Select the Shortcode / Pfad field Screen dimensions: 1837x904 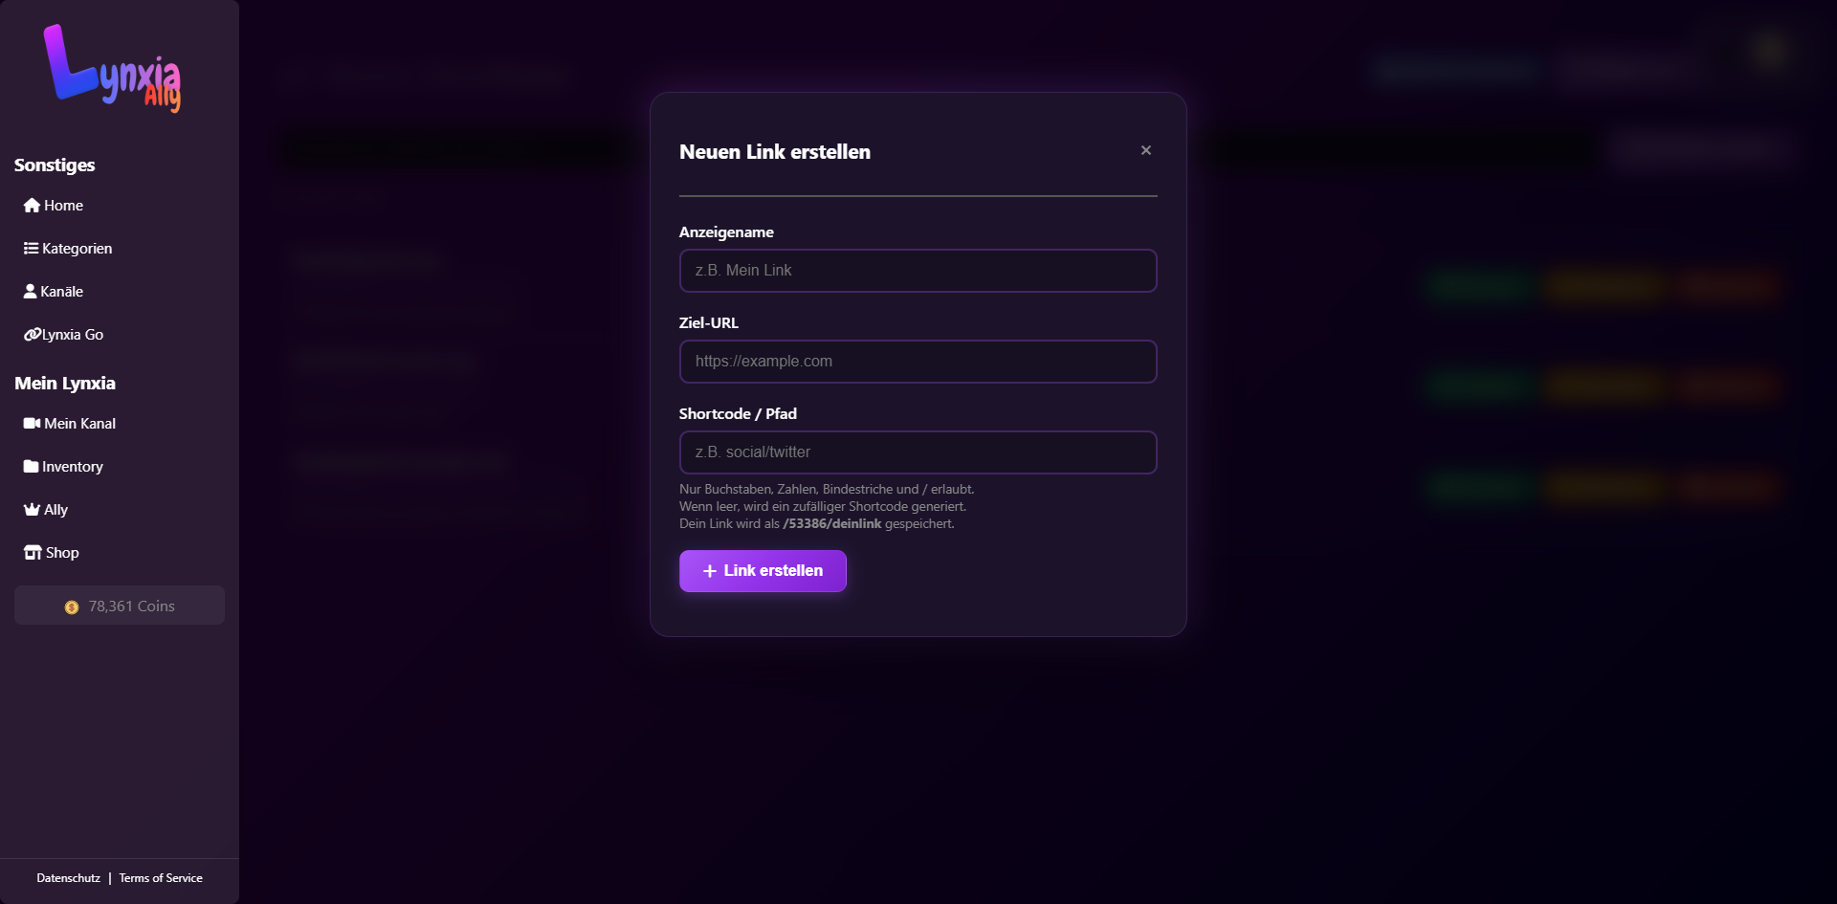pos(918,452)
